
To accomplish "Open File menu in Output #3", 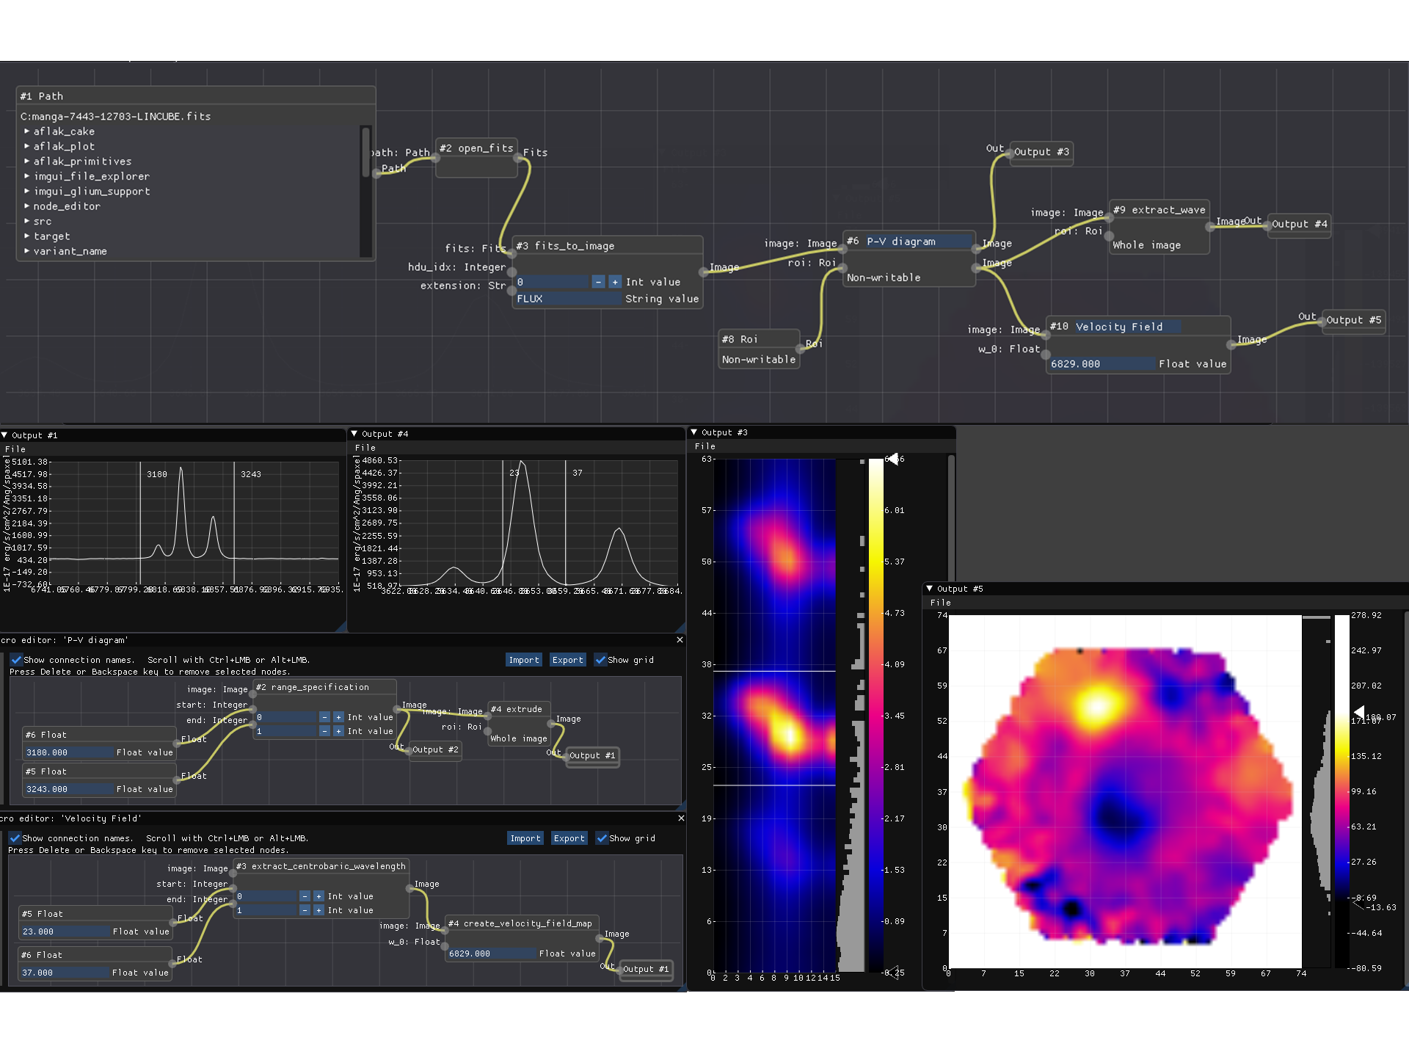I will [x=704, y=446].
